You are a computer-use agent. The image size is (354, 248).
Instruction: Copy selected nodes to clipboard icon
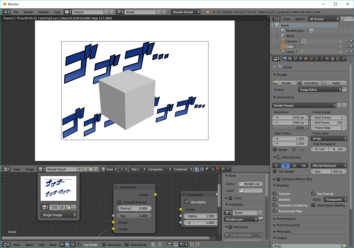coord(192,245)
